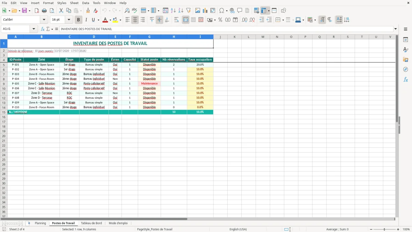Toggle Bold formatting
This screenshot has width=412, height=232.
click(x=79, y=20)
